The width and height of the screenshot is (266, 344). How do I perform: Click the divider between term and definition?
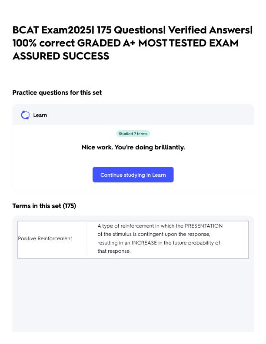click(x=86, y=239)
